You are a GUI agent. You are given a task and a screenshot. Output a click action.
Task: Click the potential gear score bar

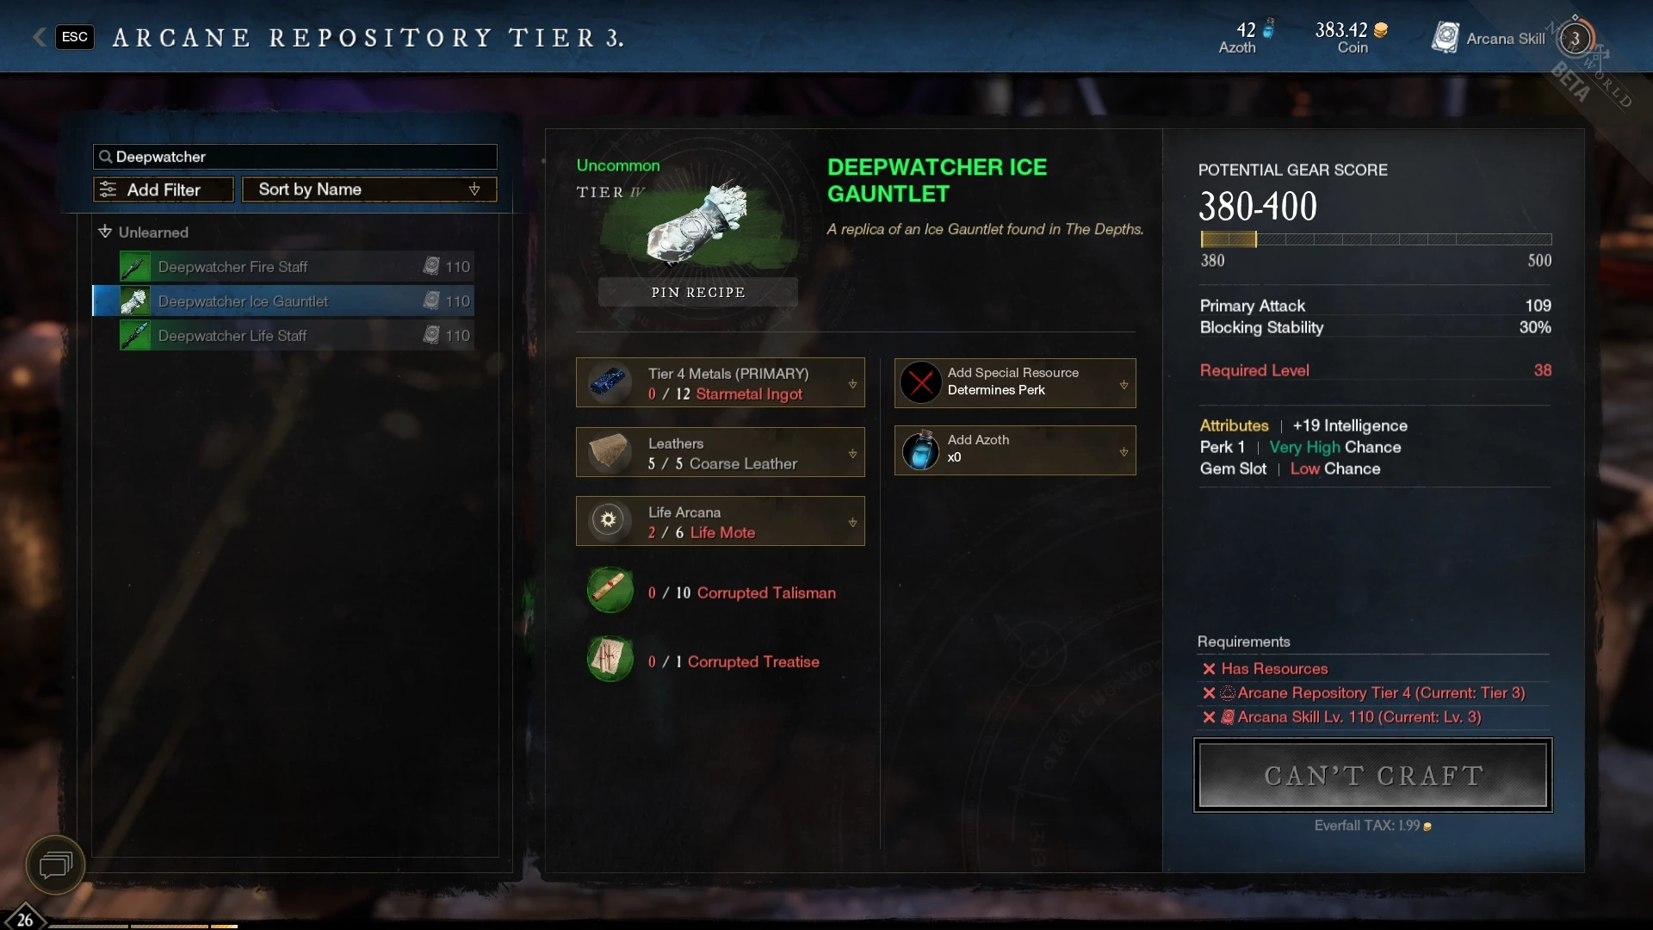pos(1376,239)
